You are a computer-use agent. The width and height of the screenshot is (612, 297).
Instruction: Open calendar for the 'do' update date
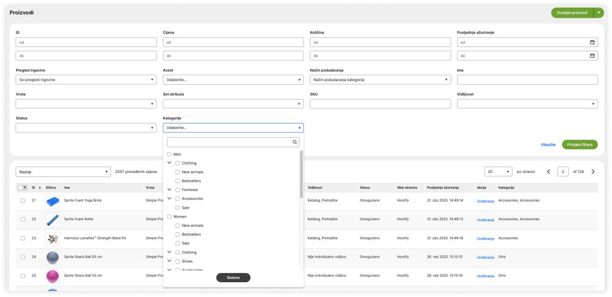tap(592, 55)
